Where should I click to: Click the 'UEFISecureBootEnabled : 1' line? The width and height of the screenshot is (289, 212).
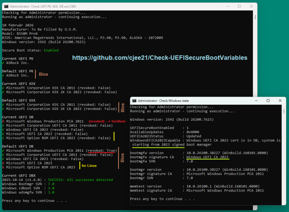click(159, 128)
